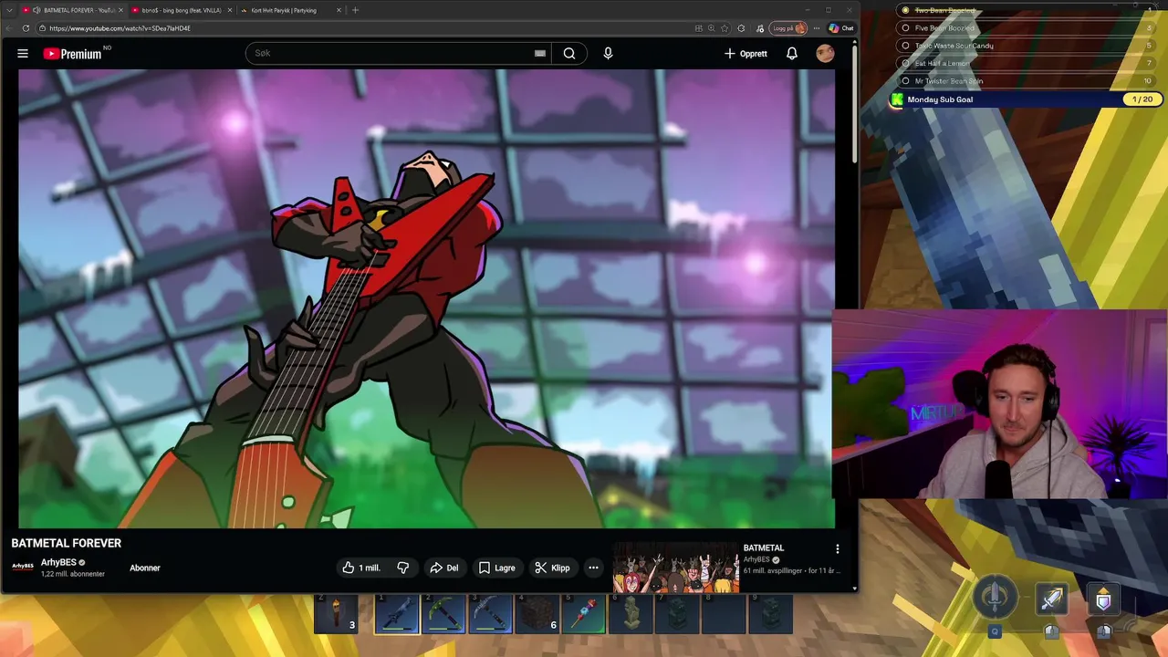
Task: Click the sword ability icon in game
Action: pos(1052,600)
